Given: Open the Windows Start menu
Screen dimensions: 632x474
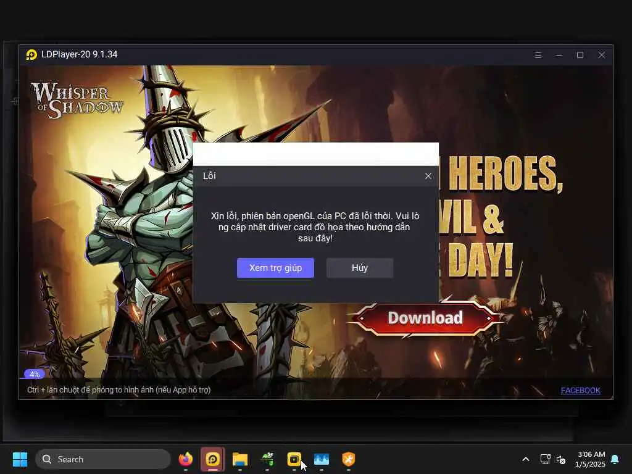Looking at the screenshot, I should (20, 459).
